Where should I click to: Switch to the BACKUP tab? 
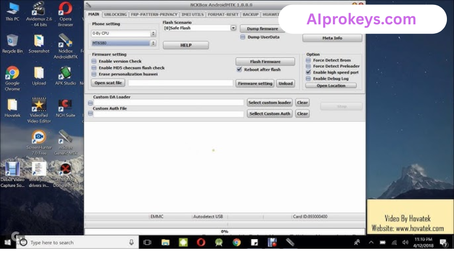[250, 15]
